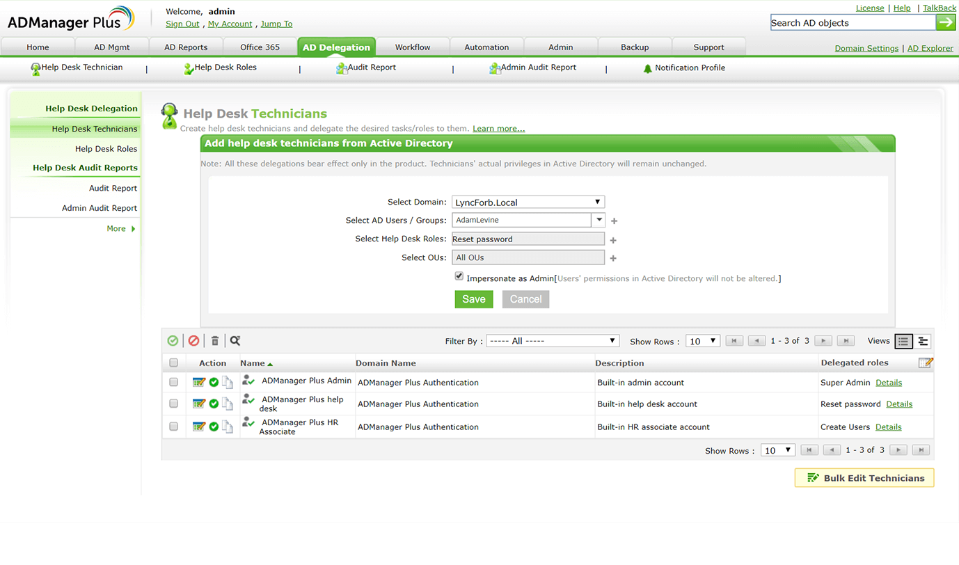Select Audit Report in the left sidebar

113,188
